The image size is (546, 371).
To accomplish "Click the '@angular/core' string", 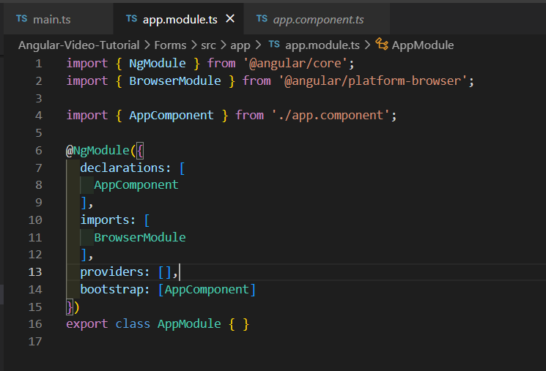I will [x=295, y=64].
